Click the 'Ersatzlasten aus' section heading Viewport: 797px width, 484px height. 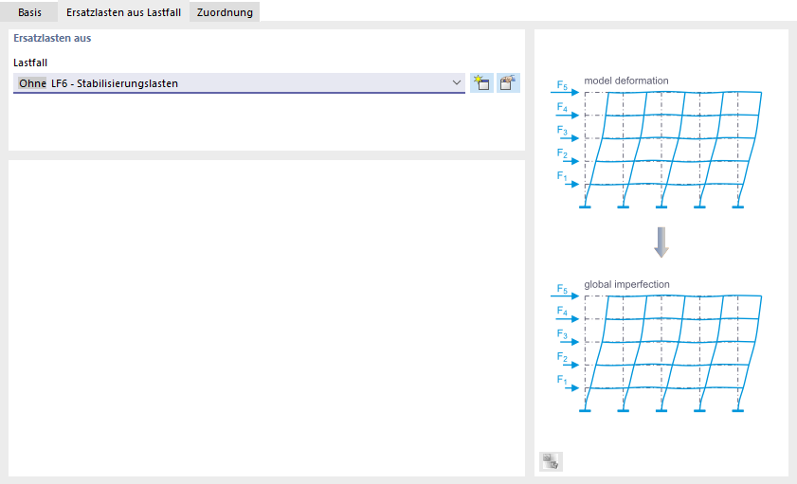(52, 39)
